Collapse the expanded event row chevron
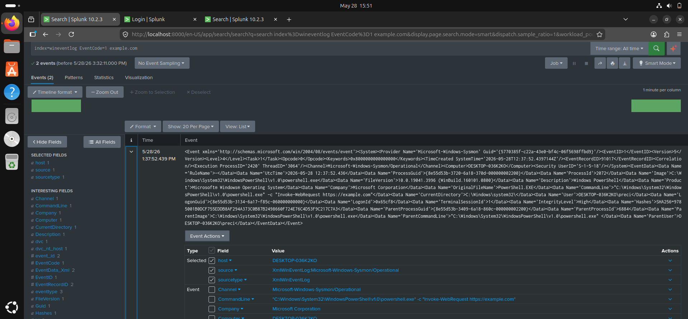The width and height of the screenshot is (688, 319). pos(131,152)
